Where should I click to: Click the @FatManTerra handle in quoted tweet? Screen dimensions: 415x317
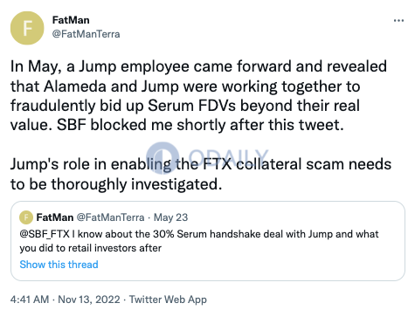(110, 217)
